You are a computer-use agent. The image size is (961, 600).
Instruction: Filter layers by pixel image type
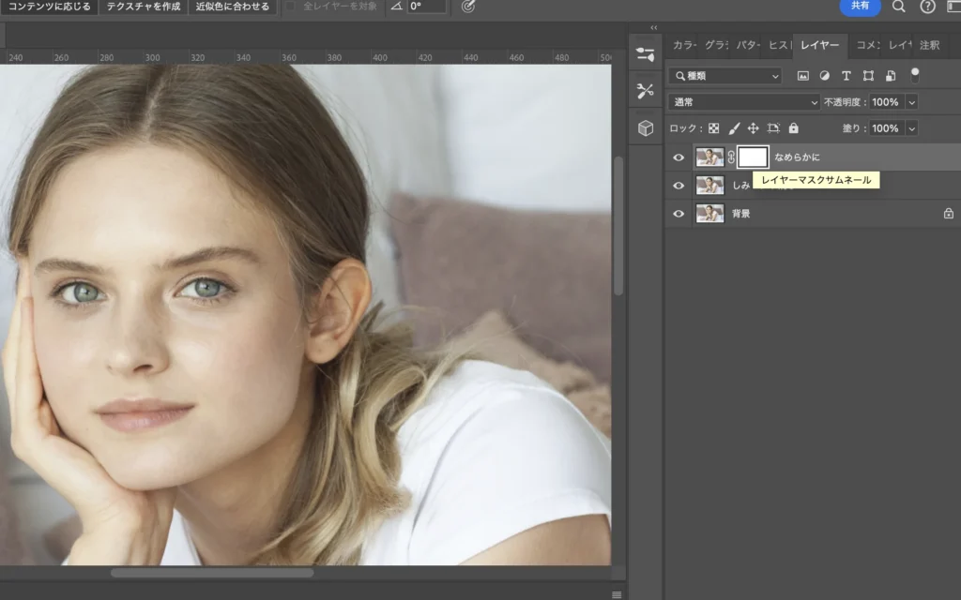[802, 76]
